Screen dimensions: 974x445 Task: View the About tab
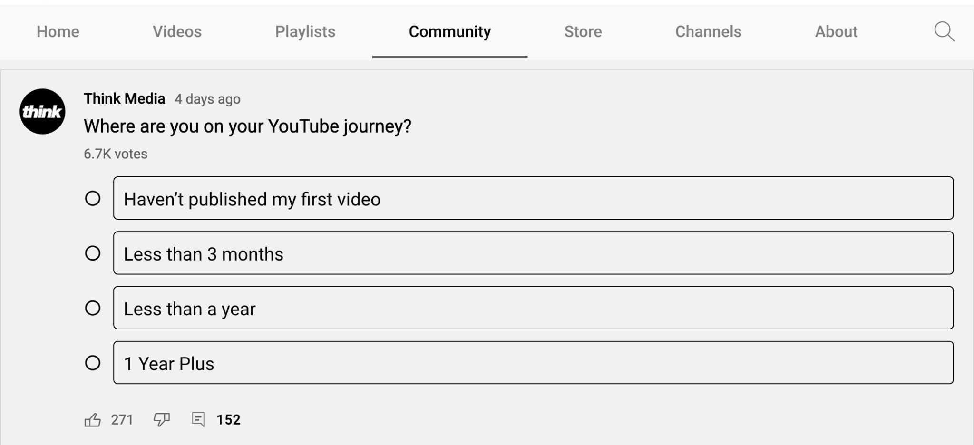click(836, 31)
